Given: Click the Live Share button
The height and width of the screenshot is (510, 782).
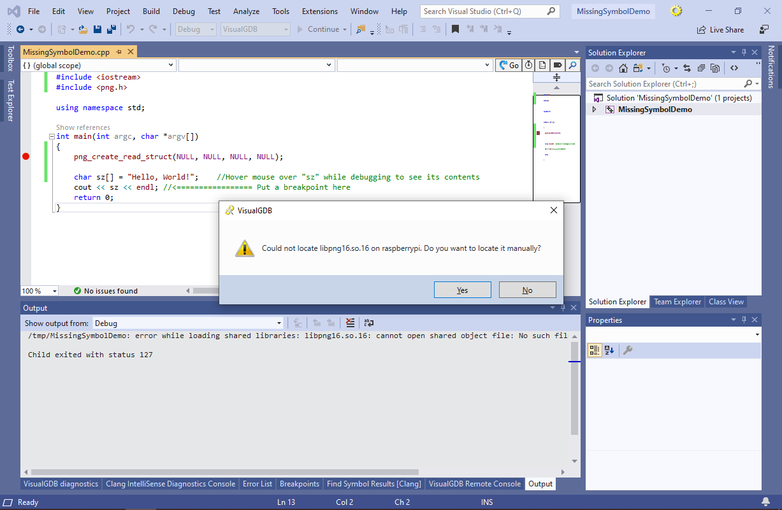Looking at the screenshot, I should [720, 29].
